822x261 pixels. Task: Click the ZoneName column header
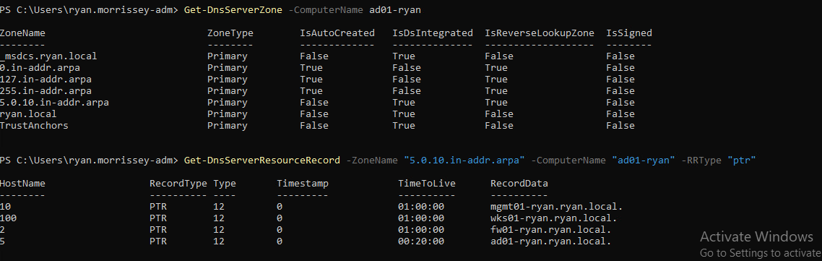click(x=22, y=33)
